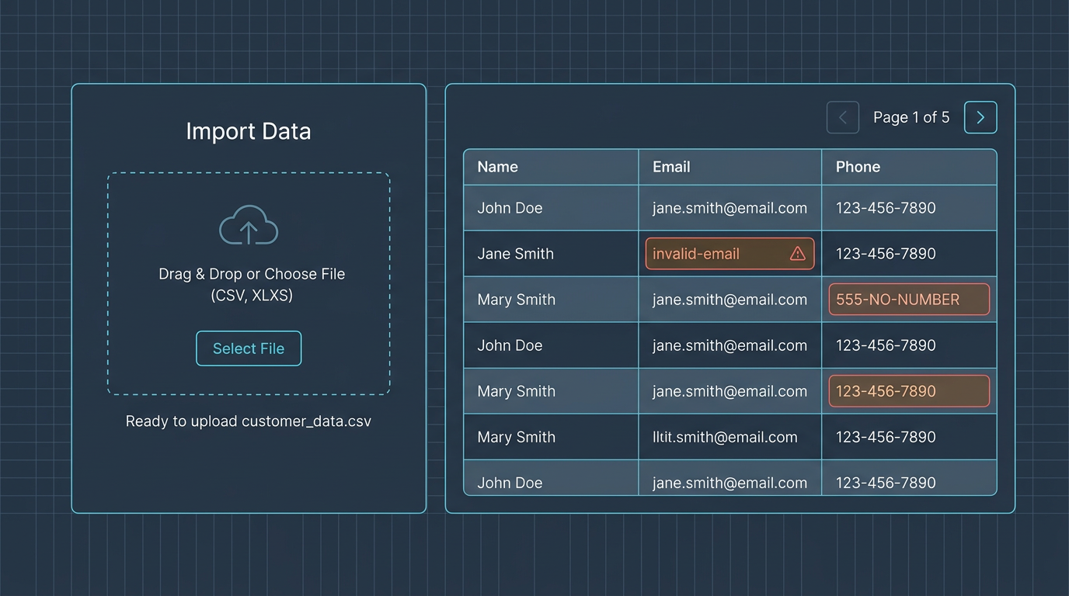Select the highlighted 555-NO-NUMBER error field
This screenshot has height=596, width=1069.
[908, 299]
